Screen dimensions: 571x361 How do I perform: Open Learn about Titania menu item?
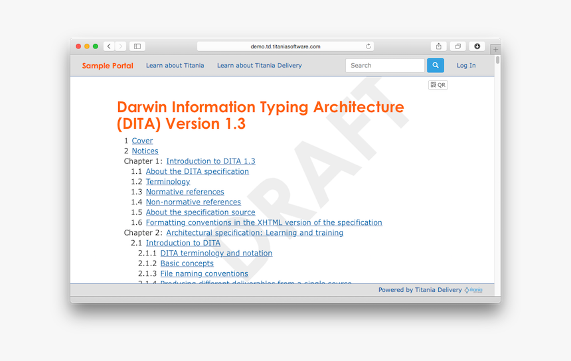[x=175, y=66]
